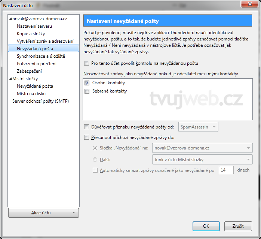The image size is (261, 239).
Task: Open Synchronizace a úložiště section
Action: coord(41,56)
